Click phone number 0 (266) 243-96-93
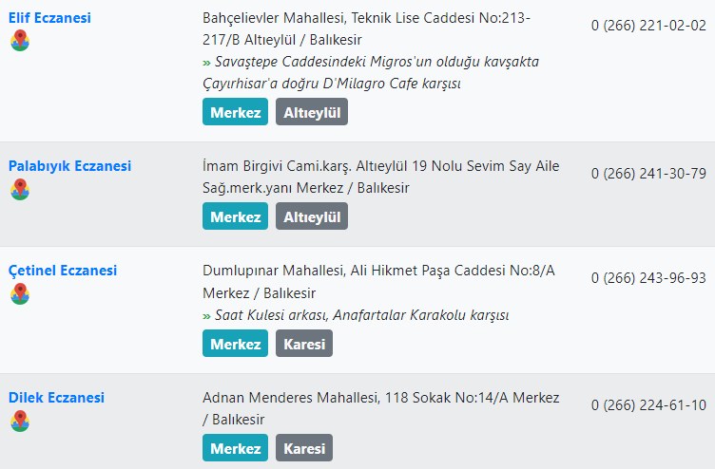 tap(648, 278)
